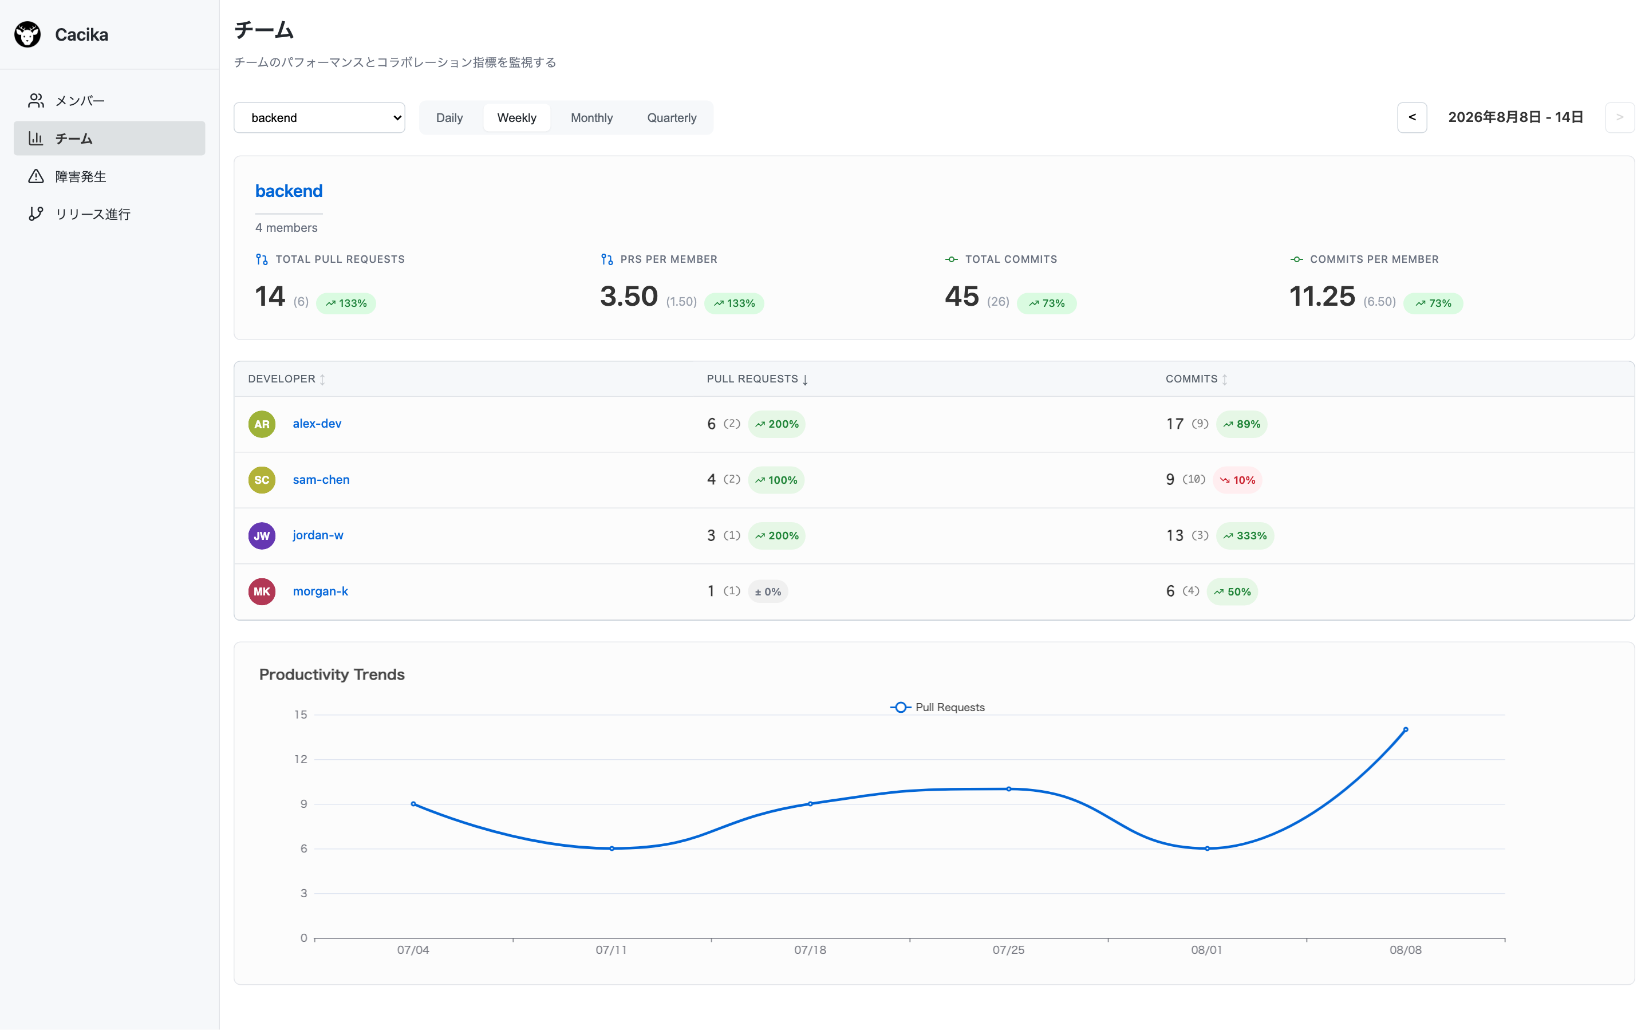1649x1030 pixels.
Task: Click the git branch icon for リリース進行
Action: [36, 214]
